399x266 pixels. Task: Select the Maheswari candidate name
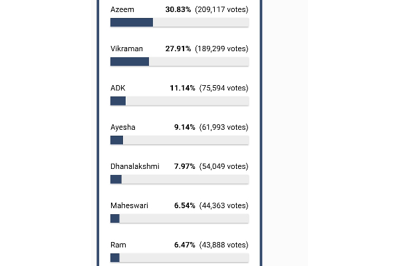click(x=129, y=205)
